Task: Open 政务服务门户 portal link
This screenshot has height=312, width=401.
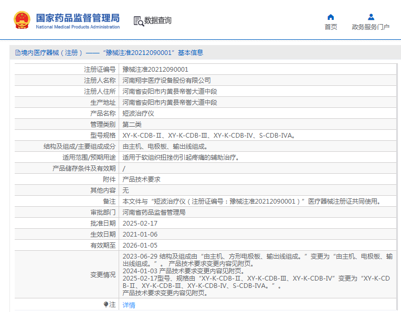Action: coord(371,27)
